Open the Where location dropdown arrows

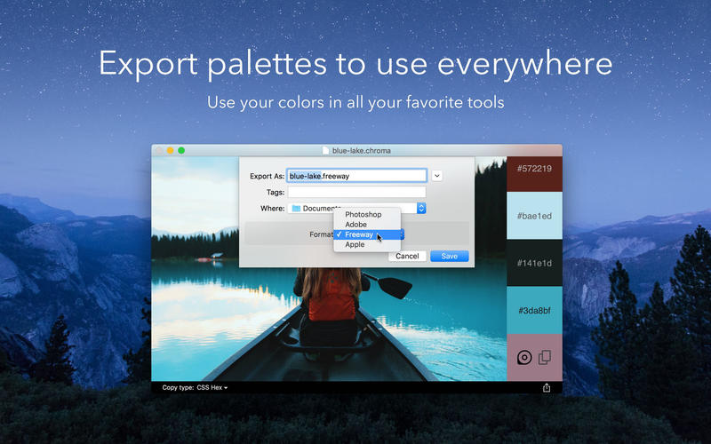click(x=421, y=209)
